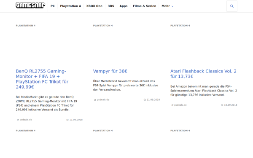Click the 10.09.2018 date under Atari article

pos(229,105)
